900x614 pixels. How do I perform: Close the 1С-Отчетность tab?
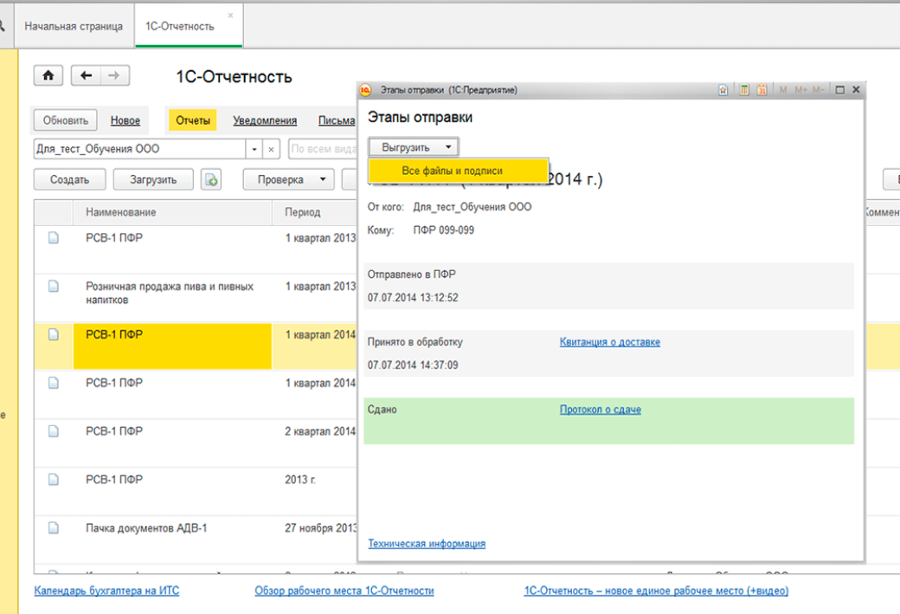pos(231,16)
